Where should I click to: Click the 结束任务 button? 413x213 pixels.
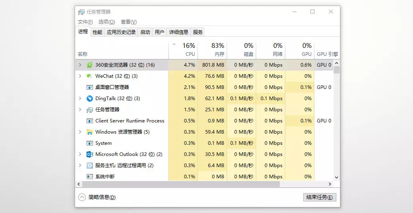[x=320, y=197]
